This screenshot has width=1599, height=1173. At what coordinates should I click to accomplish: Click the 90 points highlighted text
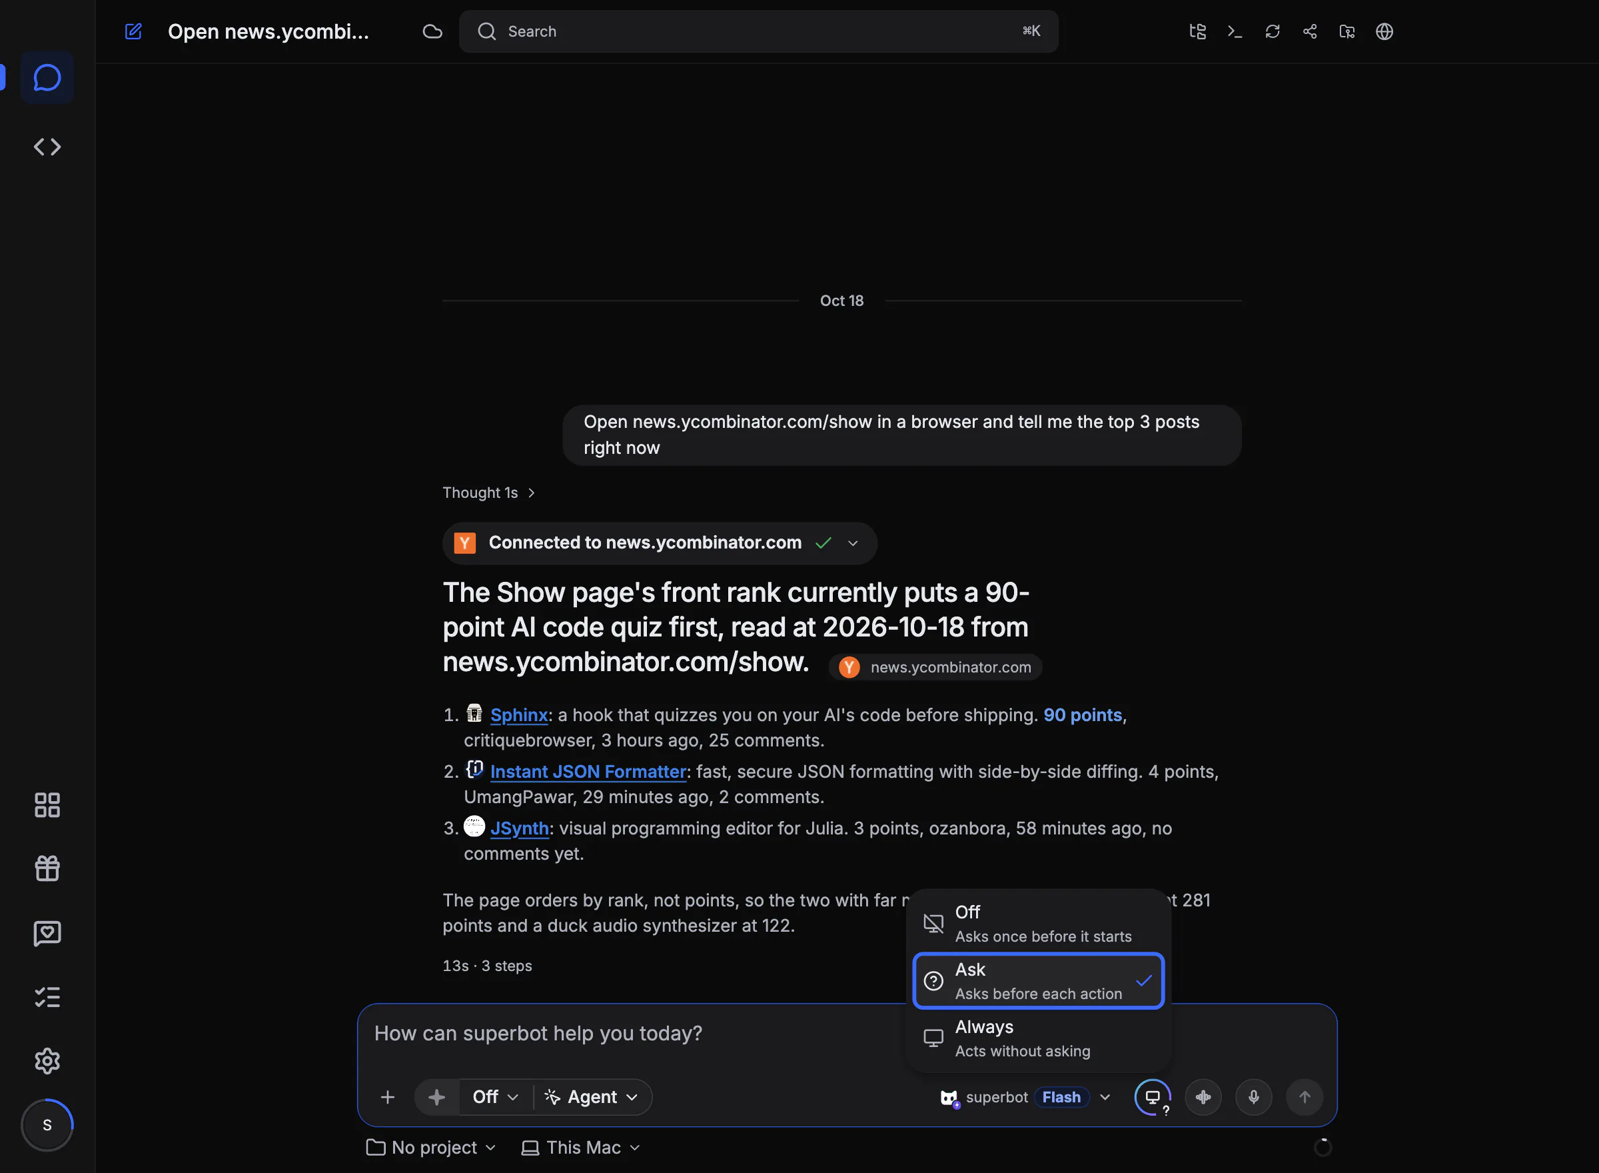tap(1083, 715)
